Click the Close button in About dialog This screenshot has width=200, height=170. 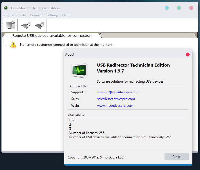(x=177, y=157)
